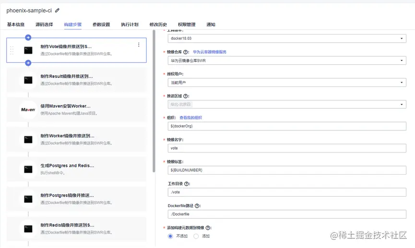This screenshot has width=415, height=248.
Task: Select the 添加 radio option
Action: point(196,236)
